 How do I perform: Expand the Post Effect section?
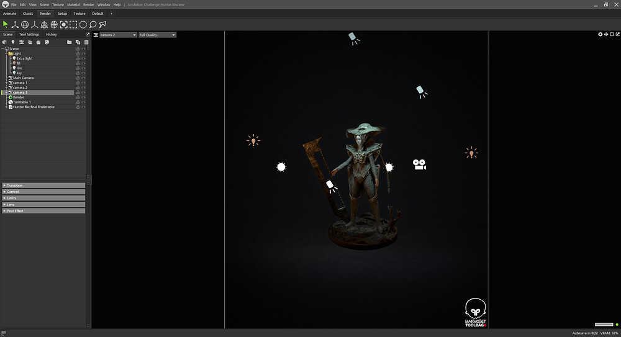coord(43,210)
